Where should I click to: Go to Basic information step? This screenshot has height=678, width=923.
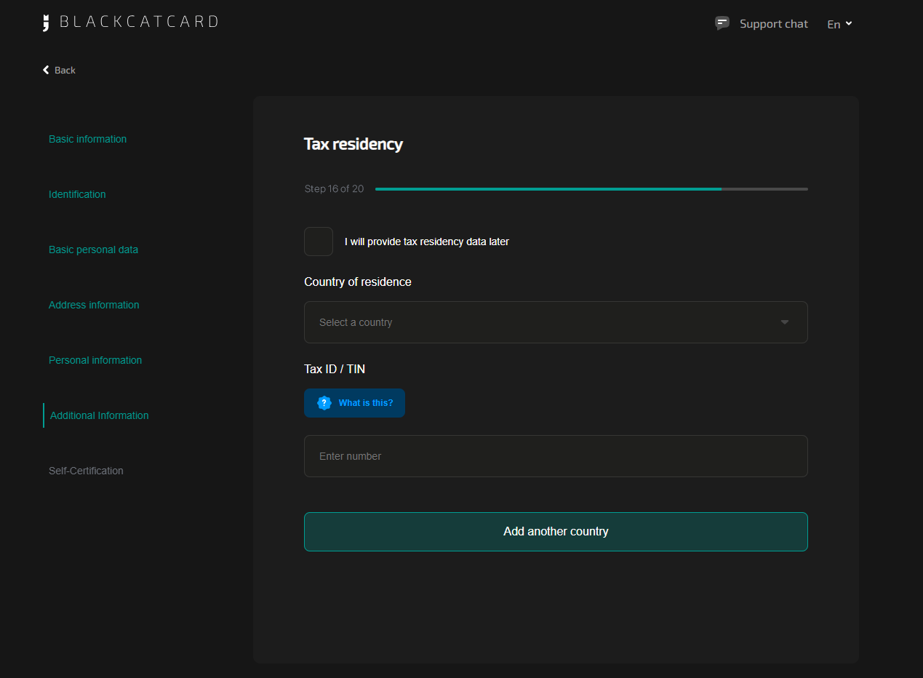point(88,139)
